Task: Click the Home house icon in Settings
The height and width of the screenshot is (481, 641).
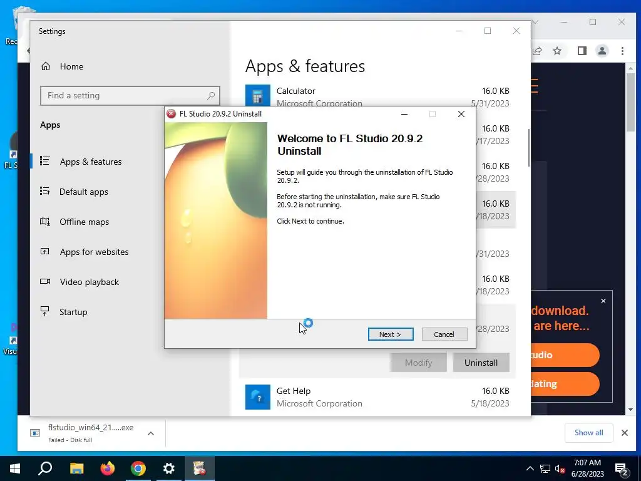Action: [46, 66]
